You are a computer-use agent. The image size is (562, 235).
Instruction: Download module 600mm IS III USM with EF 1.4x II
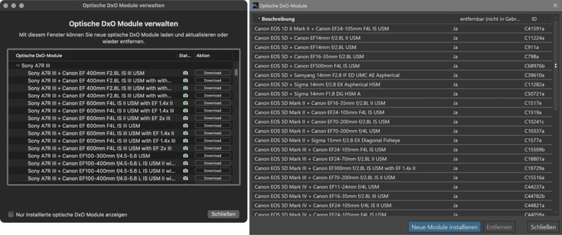(212, 133)
